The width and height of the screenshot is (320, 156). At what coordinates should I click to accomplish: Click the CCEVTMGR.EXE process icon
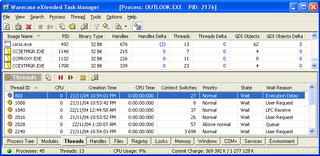[7, 66]
